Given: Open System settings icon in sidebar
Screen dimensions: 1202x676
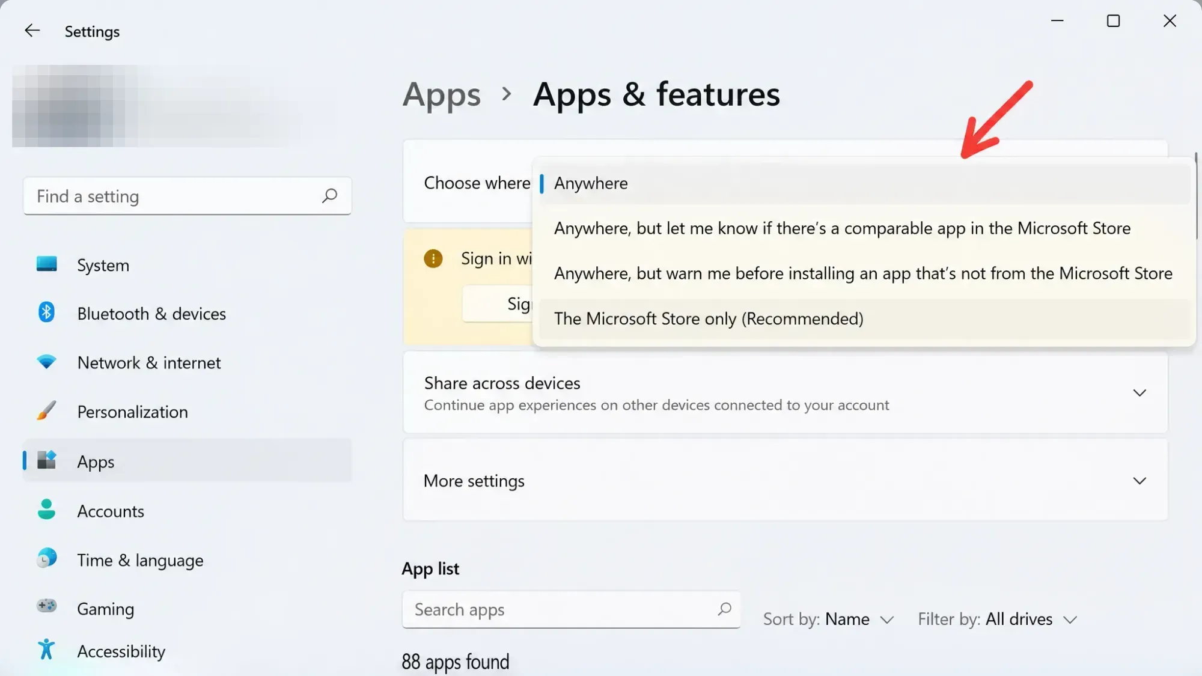Looking at the screenshot, I should pyautogui.click(x=46, y=264).
